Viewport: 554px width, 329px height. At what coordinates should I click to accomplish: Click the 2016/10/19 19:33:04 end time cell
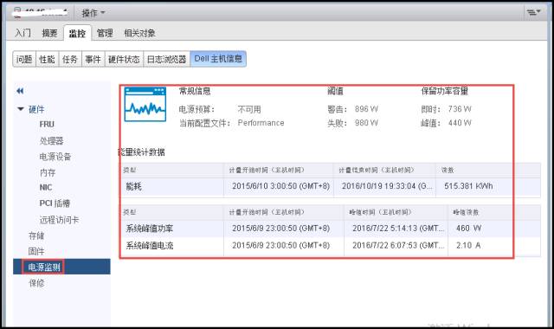tap(387, 186)
